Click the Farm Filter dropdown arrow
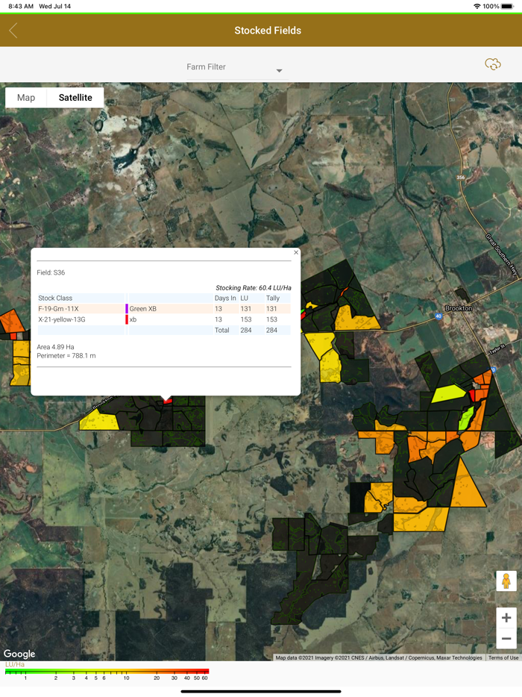 tap(279, 71)
